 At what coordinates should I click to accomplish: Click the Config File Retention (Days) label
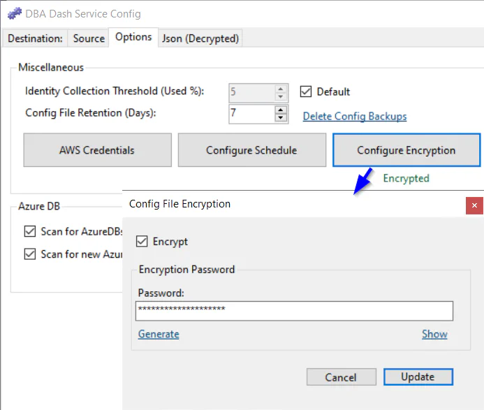coord(91,112)
